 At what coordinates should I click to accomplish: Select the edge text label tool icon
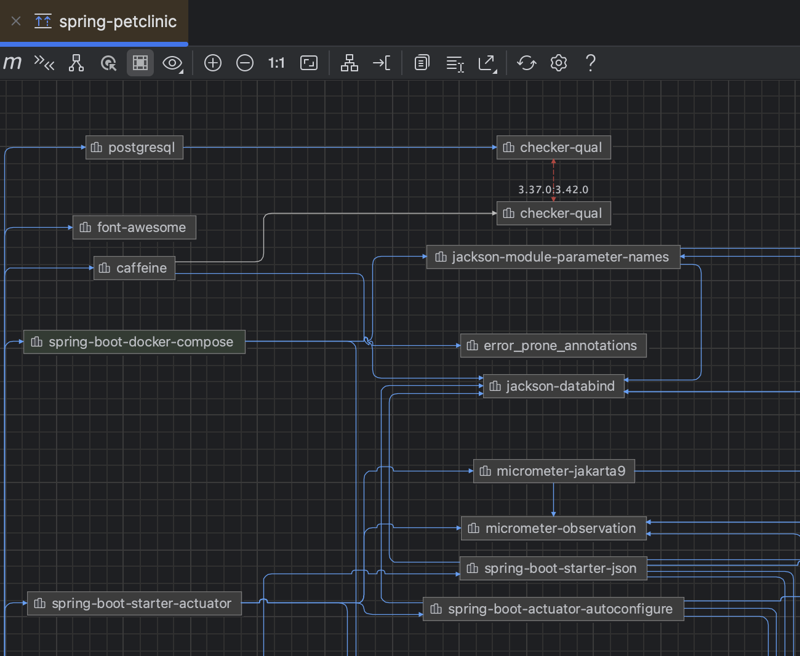pos(454,62)
